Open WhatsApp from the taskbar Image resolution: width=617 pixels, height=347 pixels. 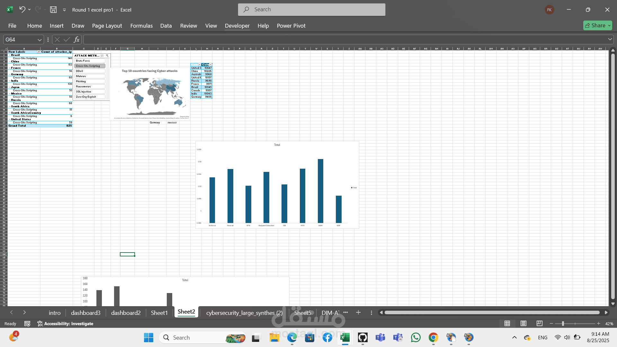(416, 337)
